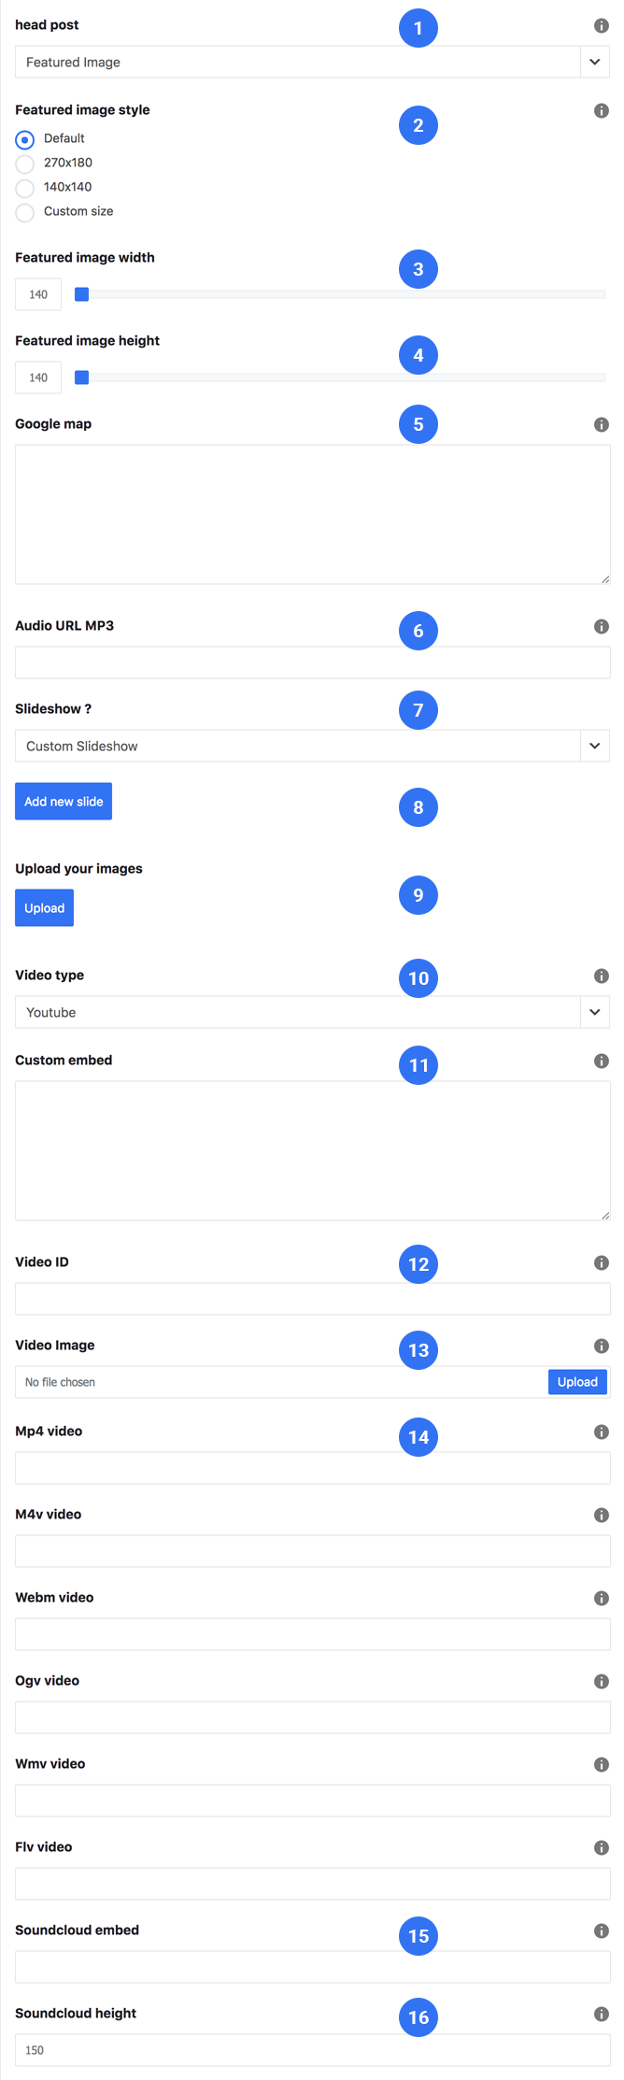The width and height of the screenshot is (624, 2080).
Task: Click the Soundcloud embed info icon
Action: pyautogui.click(x=602, y=1930)
